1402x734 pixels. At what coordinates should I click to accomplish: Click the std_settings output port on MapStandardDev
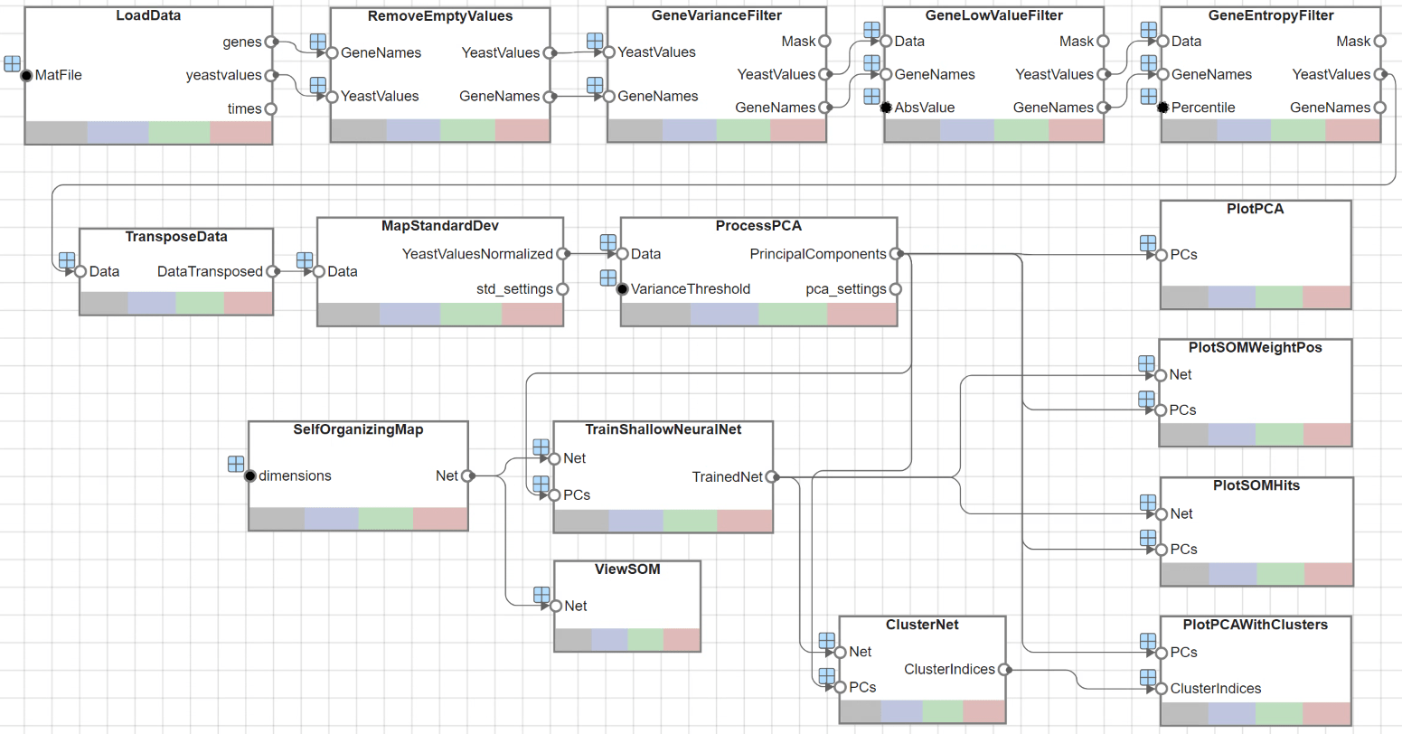coord(562,289)
